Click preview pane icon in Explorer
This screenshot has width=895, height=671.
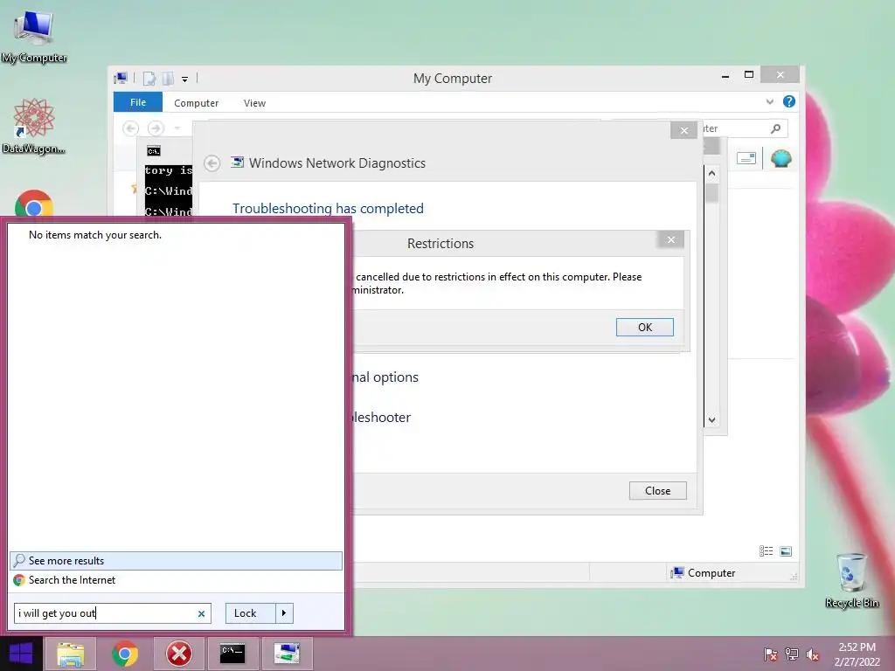click(x=746, y=158)
